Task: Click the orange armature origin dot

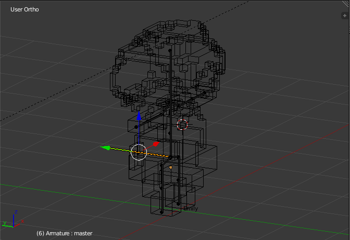Action: pyautogui.click(x=171, y=167)
